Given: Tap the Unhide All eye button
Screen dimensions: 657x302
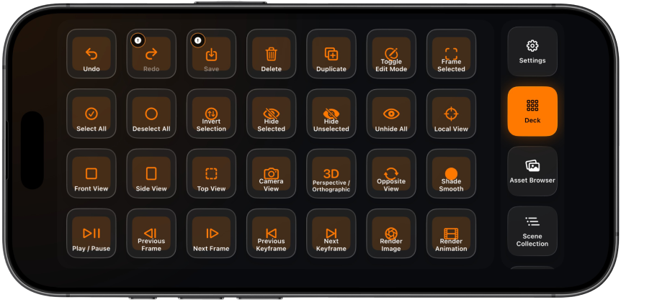Looking at the screenshot, I should point(391,114).
